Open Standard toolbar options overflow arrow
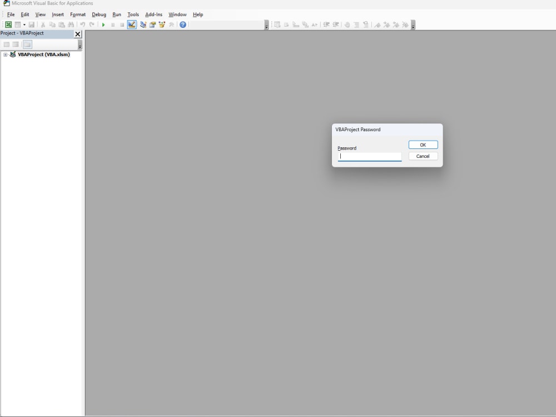 (x=267, y=25)
